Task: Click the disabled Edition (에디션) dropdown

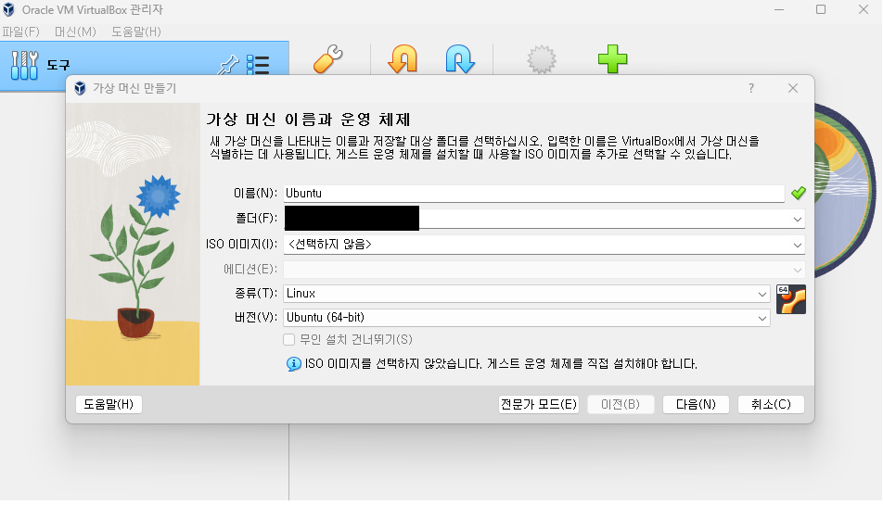Action: pyautogui.click(x=544, y=270)
